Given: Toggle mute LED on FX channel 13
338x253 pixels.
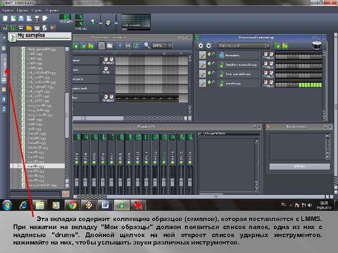Looking at the screenshot, I should click(164, 162).
